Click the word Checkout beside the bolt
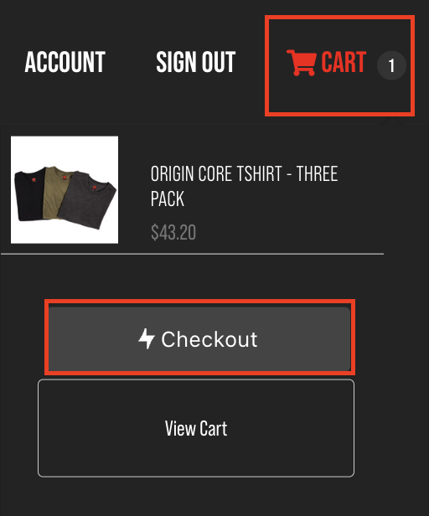Screen dimensions: 429x516 [x=209, y=339]
